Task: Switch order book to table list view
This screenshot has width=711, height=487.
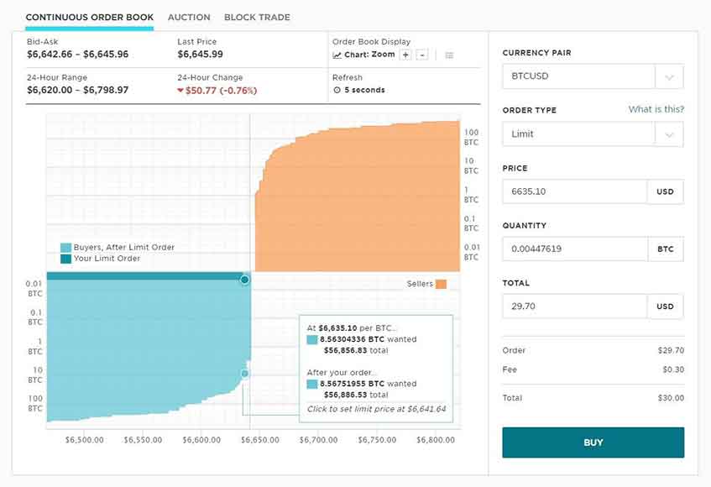Action: pos(449,55)
